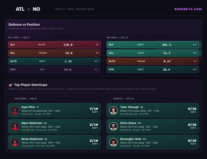Click Proj 40 rush projection line

tap(38, 146)
